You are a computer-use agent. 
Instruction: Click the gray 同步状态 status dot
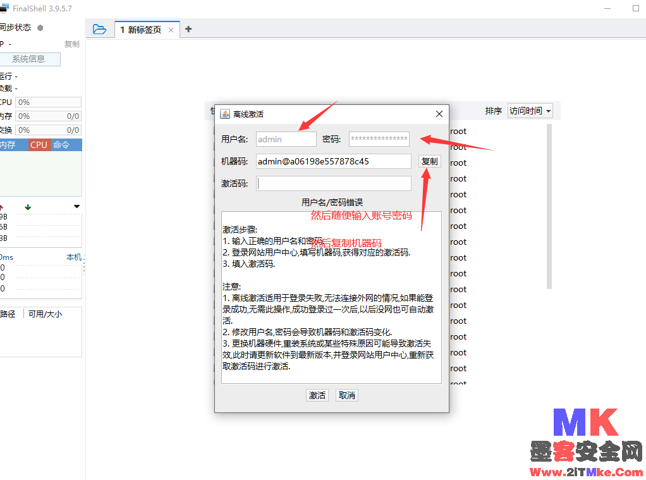(x=40, y=28)
